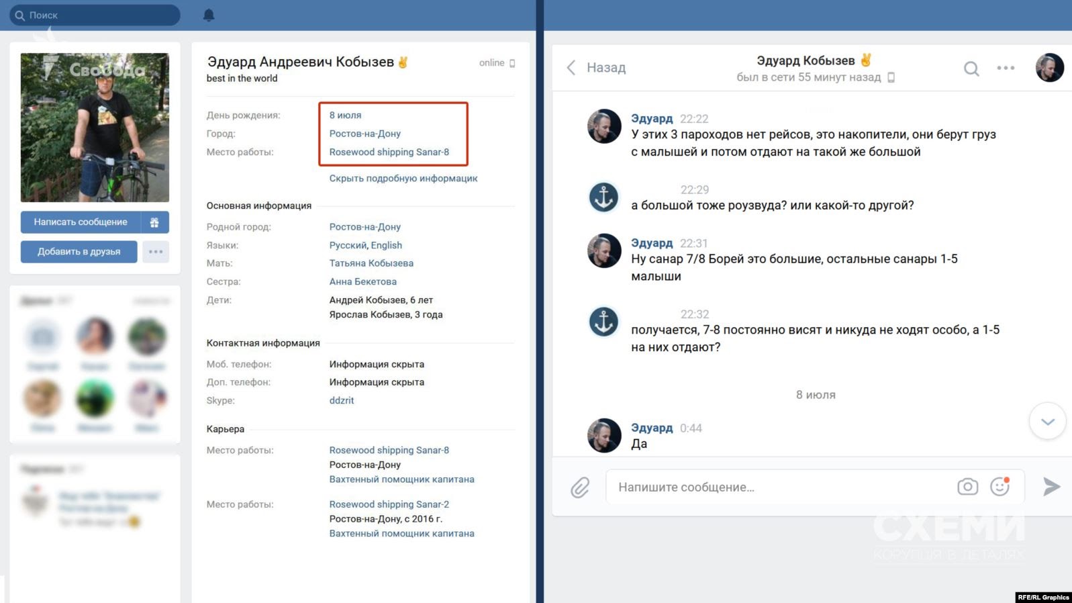Click the Добавить в друзья button

(79, 252)
